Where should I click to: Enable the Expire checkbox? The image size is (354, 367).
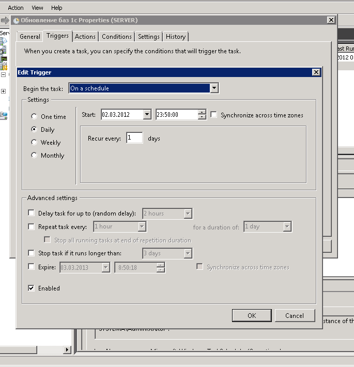[31, 267]
